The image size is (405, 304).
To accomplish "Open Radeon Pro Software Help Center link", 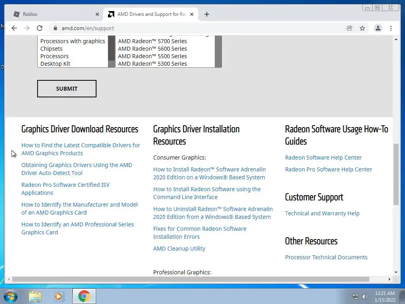I will coord(329,169).
